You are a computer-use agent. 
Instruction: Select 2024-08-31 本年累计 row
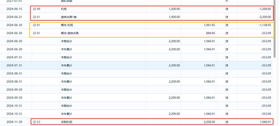point(136,81)
